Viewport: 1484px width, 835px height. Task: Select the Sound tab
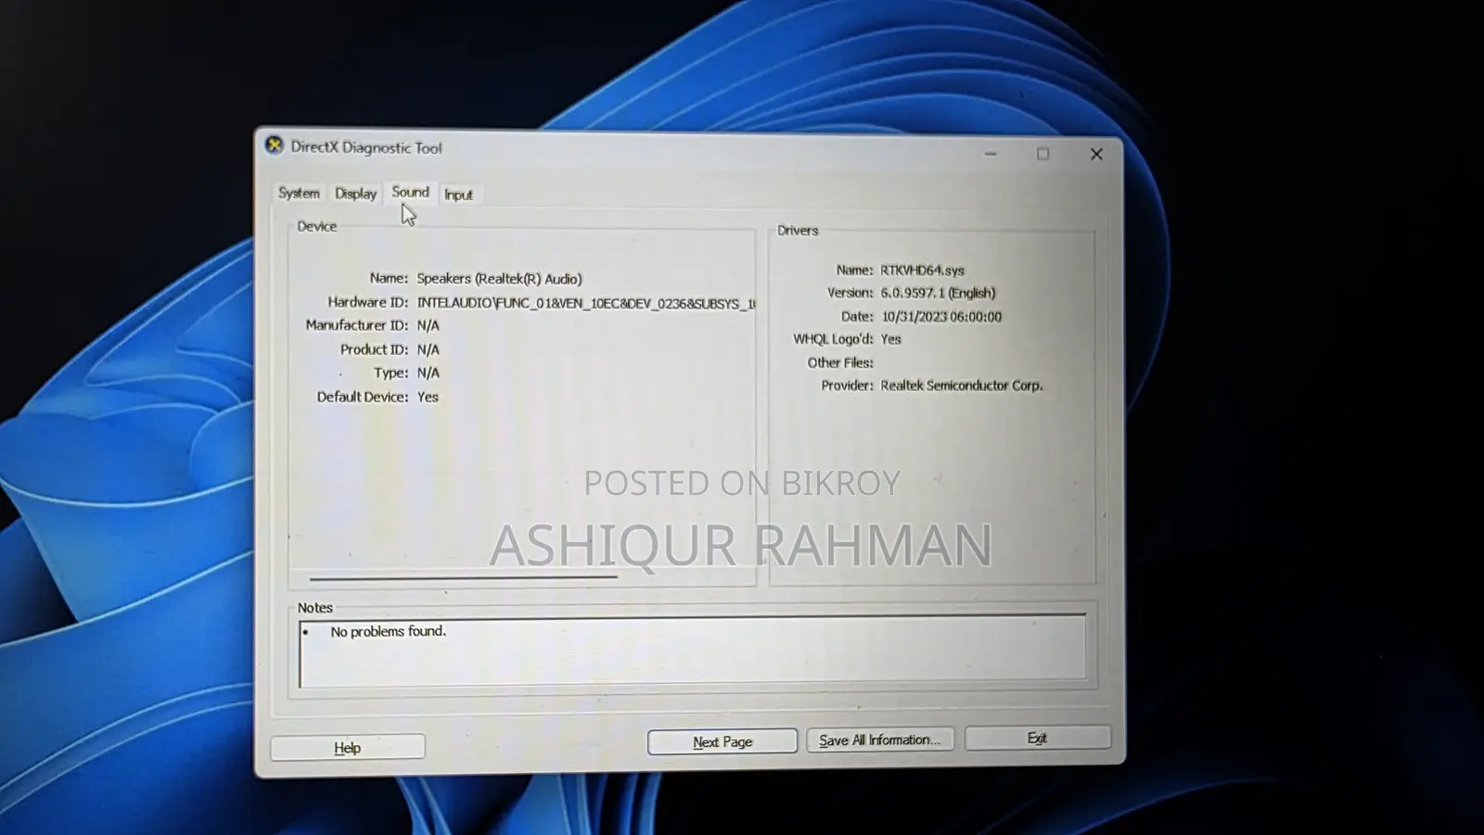(x=410, y=192)
